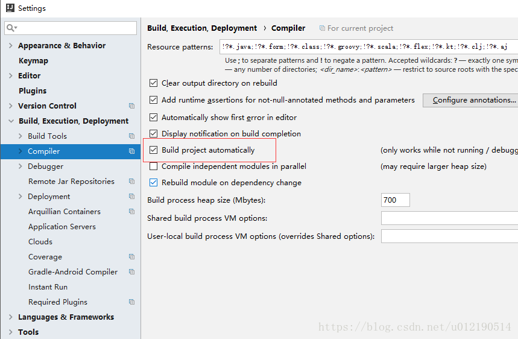Click project-level icon beside Build Tools

click(132, 136)
